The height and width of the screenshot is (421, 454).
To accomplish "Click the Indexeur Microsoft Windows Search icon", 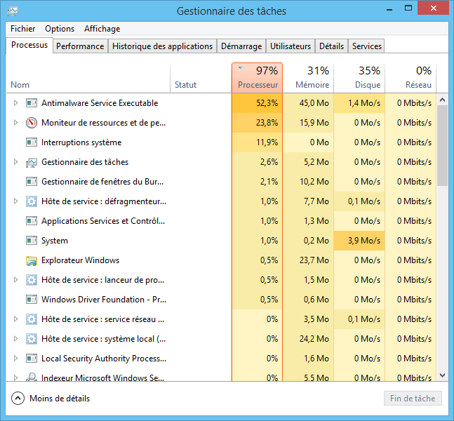I will coord(31,377).
